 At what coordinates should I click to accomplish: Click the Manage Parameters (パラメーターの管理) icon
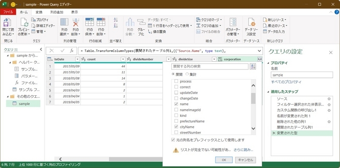point(233,22)
